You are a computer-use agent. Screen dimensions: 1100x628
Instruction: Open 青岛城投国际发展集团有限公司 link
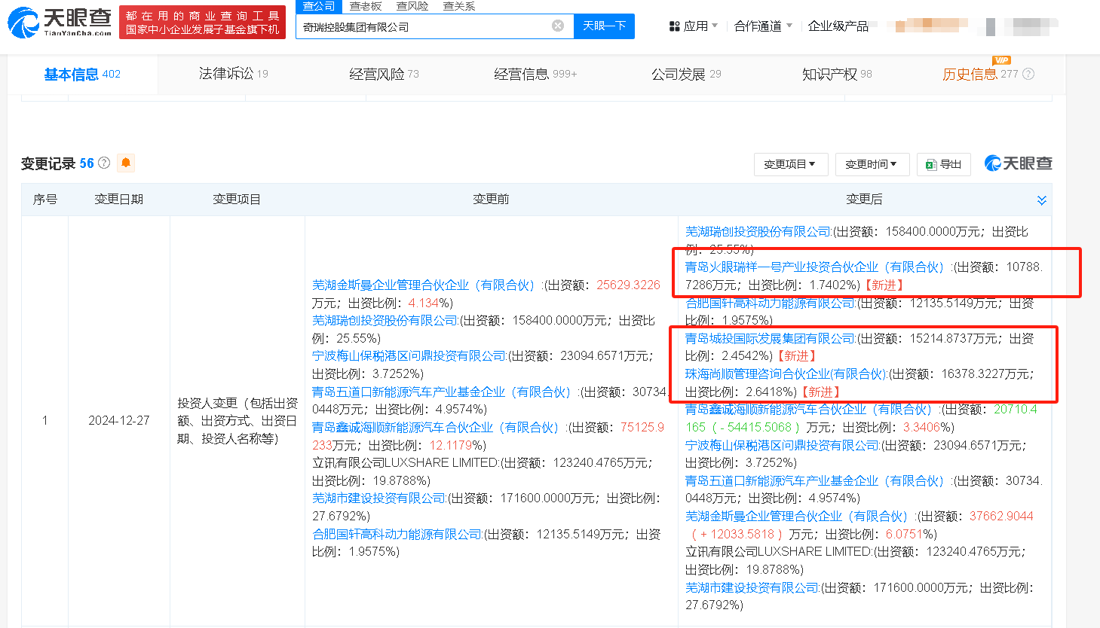[771, 339]
